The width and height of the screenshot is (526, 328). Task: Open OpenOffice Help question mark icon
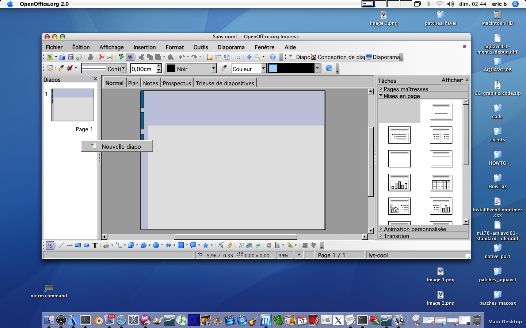273,57
